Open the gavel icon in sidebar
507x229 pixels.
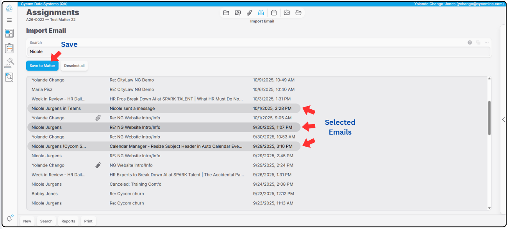[9, 62]
